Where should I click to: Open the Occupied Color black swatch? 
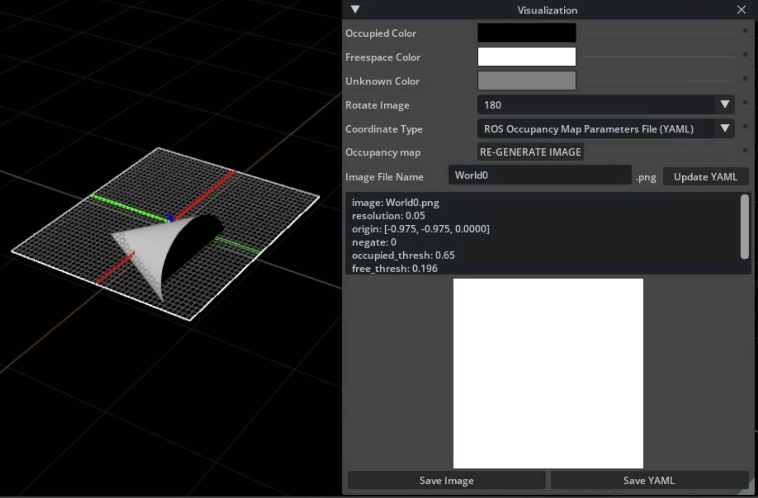[527, 33]
